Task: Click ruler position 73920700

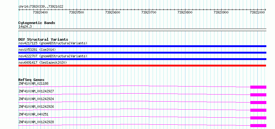Action: (149, 12)
